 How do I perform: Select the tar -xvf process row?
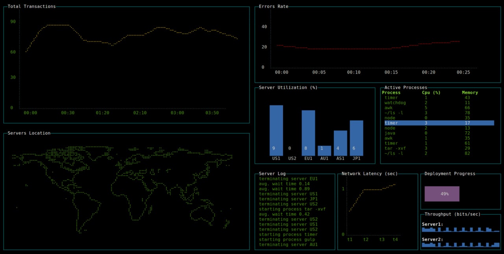click(439, 148)
